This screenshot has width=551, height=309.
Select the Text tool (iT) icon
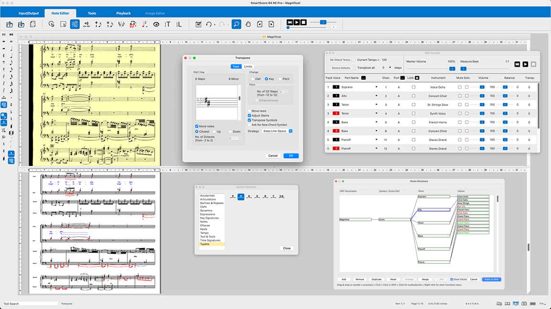pyautogui.click(x=167, y=24)
